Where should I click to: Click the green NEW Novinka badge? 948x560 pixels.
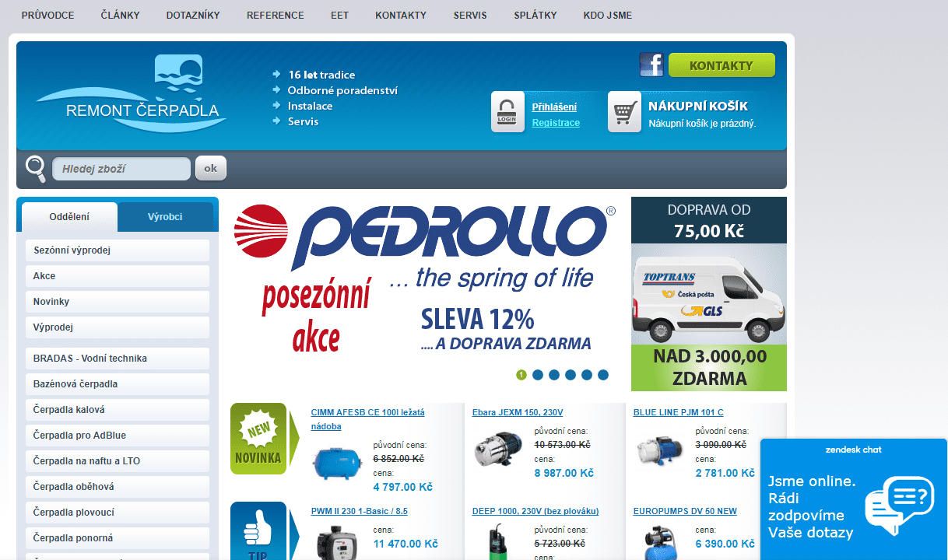[258, 439]
